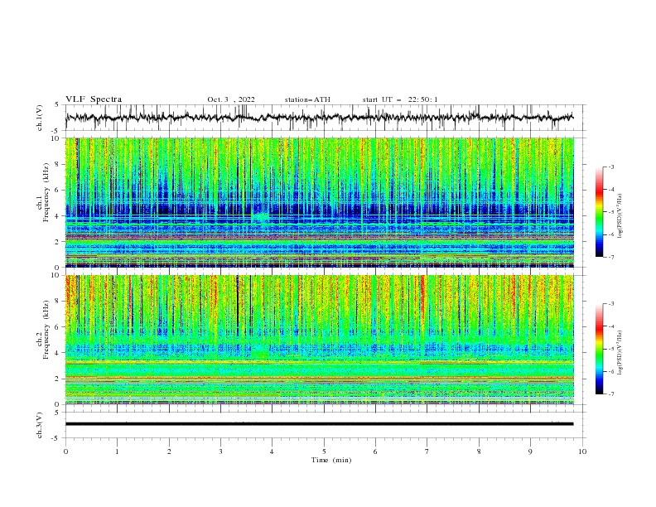656x507 pixels.
Task: Click the ch.2 PSD color bar
Action: point(599,349)
